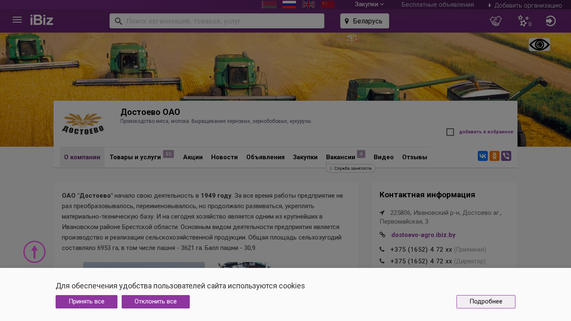Click the Достоево ОАО company title
Viewport: 571px width, 321px height.
[150, 112]
